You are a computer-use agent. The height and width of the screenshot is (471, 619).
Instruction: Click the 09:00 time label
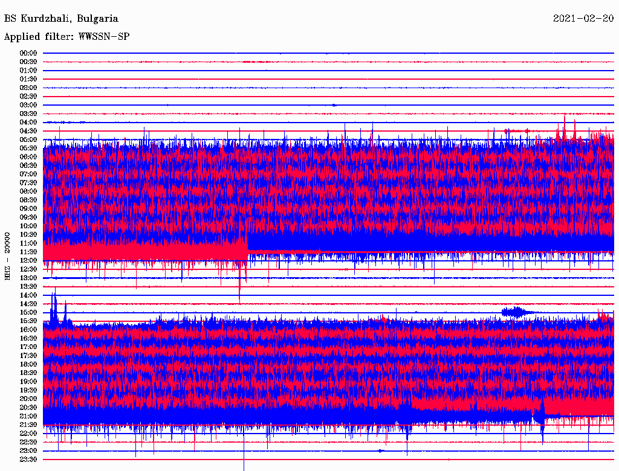28,208
